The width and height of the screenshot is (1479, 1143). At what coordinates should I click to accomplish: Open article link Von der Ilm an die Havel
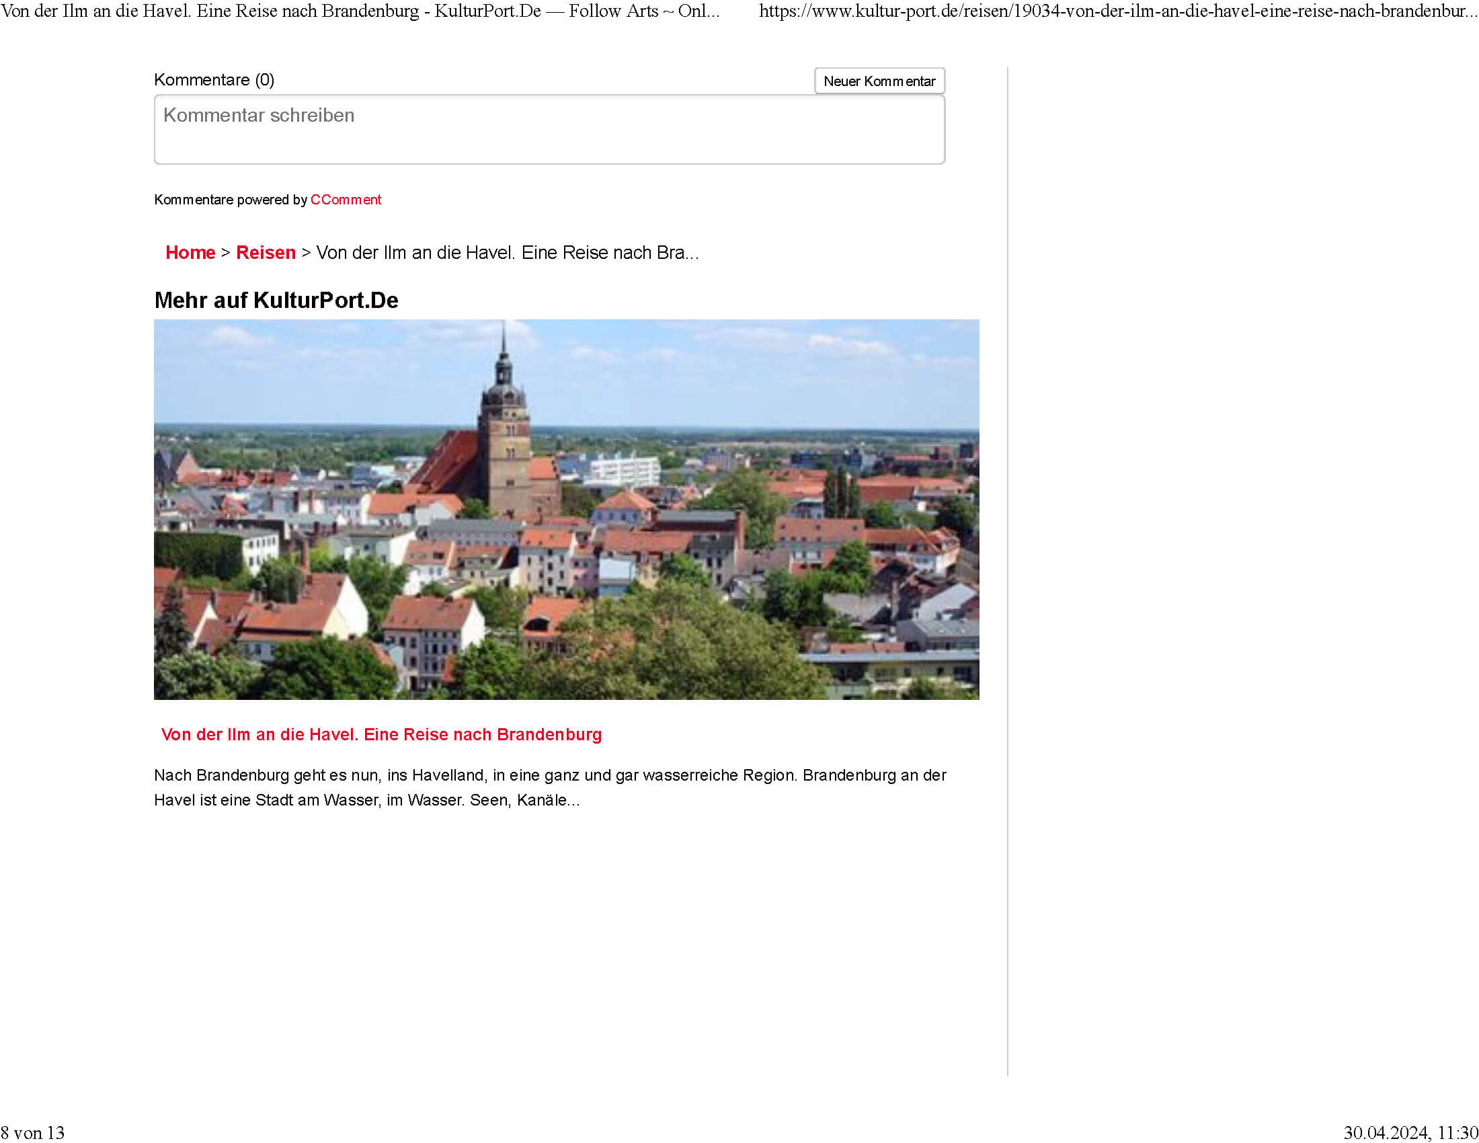pos(381,735)
